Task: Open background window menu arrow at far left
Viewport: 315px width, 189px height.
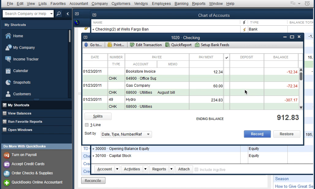Action: pos(77,14)
